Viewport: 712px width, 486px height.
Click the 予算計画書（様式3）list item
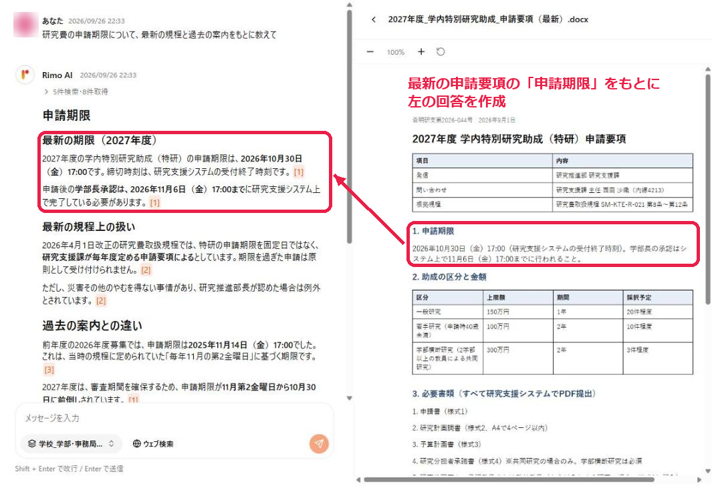[447, 445]
